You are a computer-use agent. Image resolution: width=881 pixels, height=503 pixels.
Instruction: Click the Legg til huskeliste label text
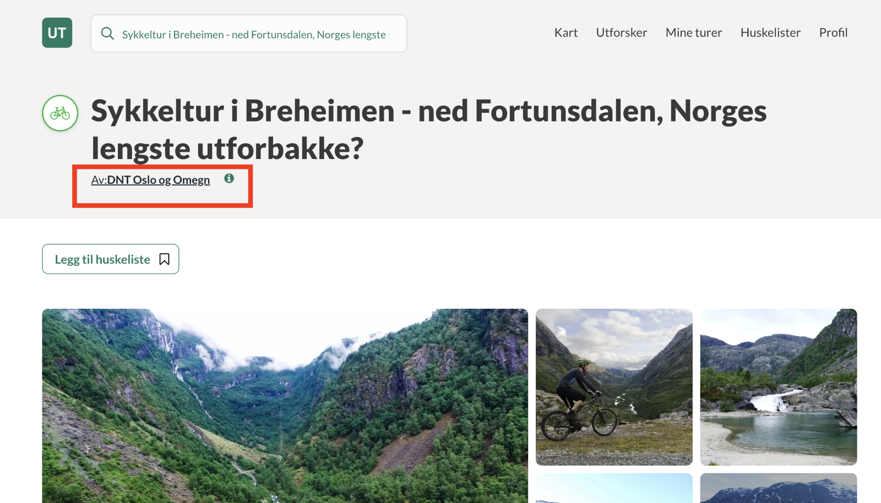pos(102,260)
